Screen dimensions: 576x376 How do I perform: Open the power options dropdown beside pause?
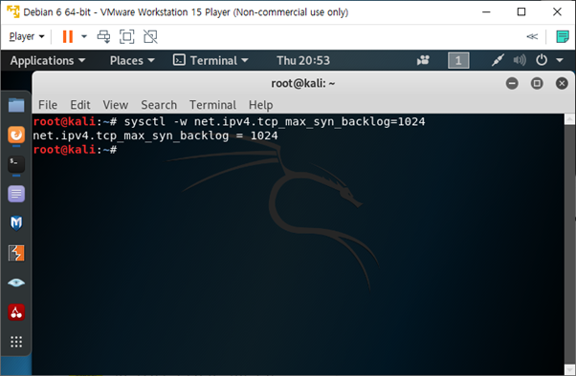84,36
